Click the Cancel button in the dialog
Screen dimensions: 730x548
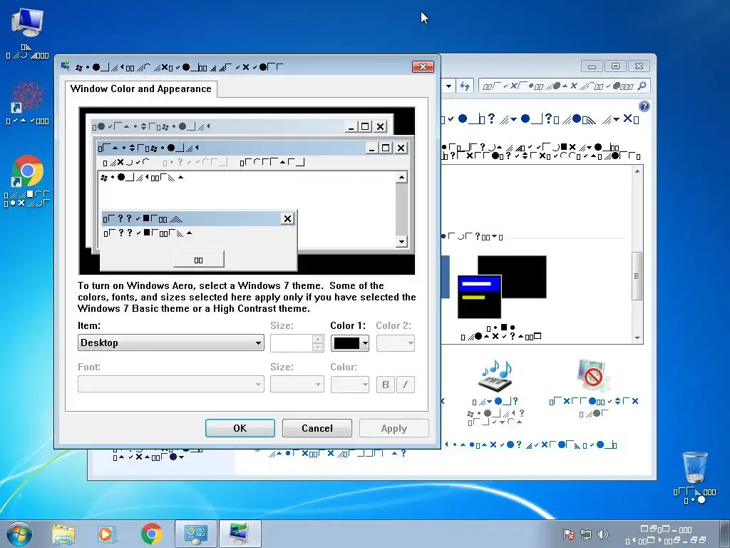pos(317,428)
